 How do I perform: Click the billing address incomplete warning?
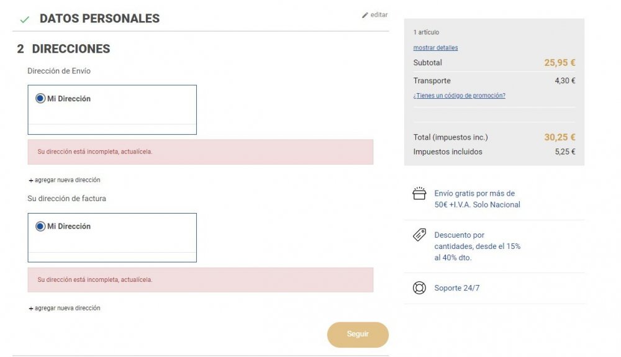pos(200,280)
